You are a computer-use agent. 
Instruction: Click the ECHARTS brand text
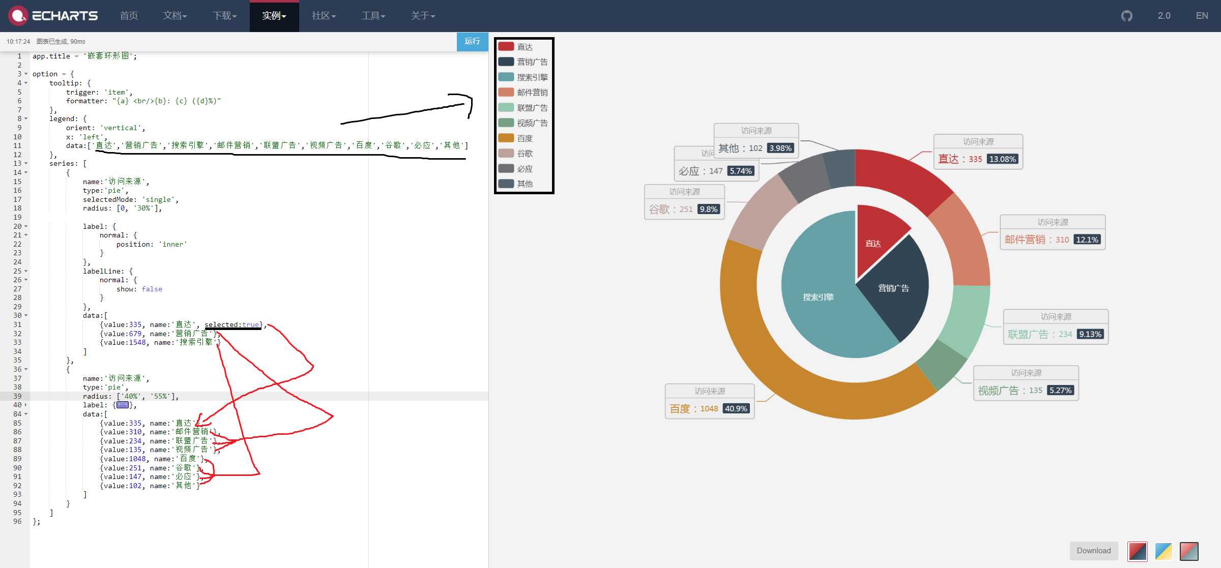[65, 16]
